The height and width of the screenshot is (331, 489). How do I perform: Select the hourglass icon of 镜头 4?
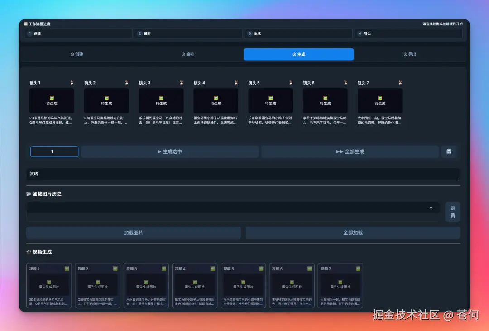[x=235, y=82]
